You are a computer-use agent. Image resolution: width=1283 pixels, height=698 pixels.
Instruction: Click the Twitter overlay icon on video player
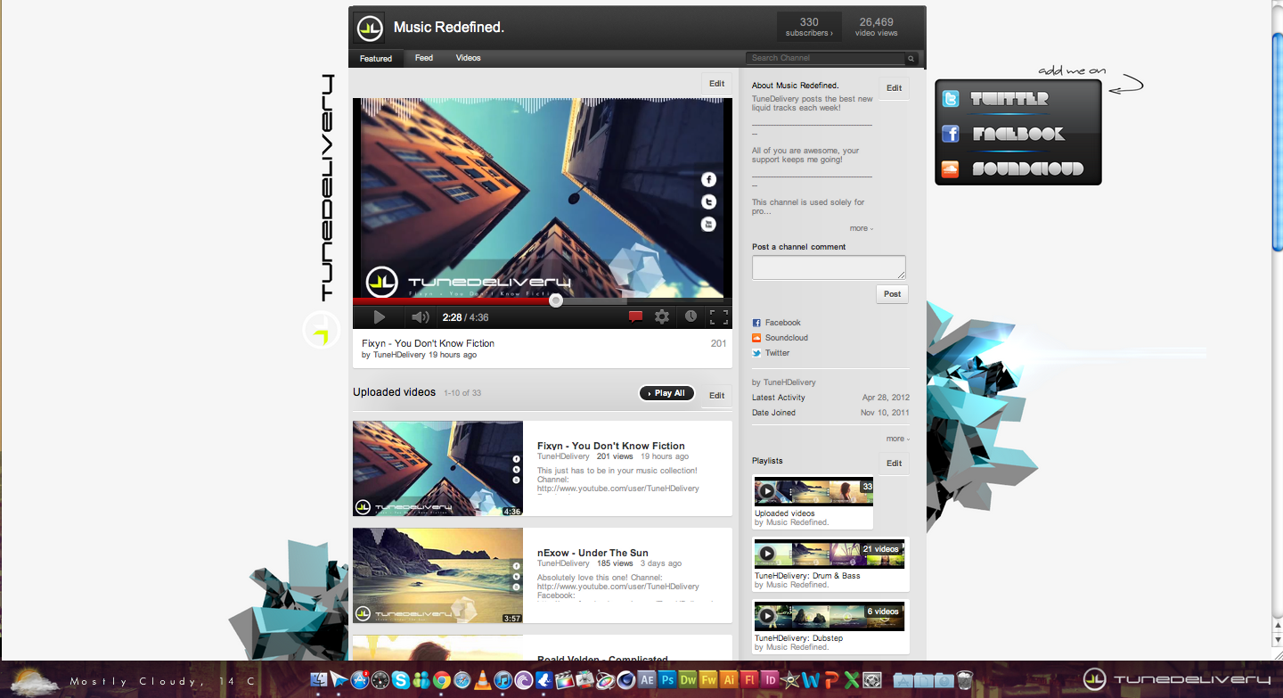coord(708,202)
